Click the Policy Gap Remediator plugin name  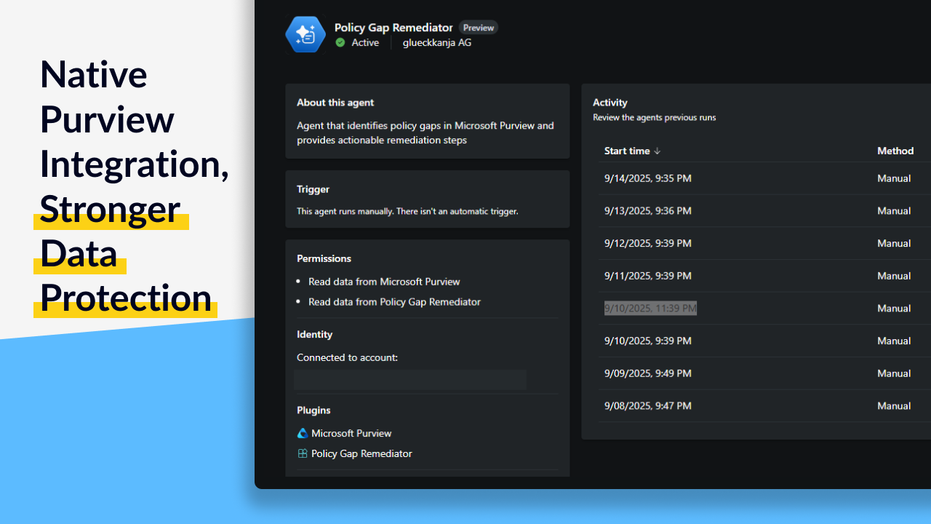[x=361, y=453]
